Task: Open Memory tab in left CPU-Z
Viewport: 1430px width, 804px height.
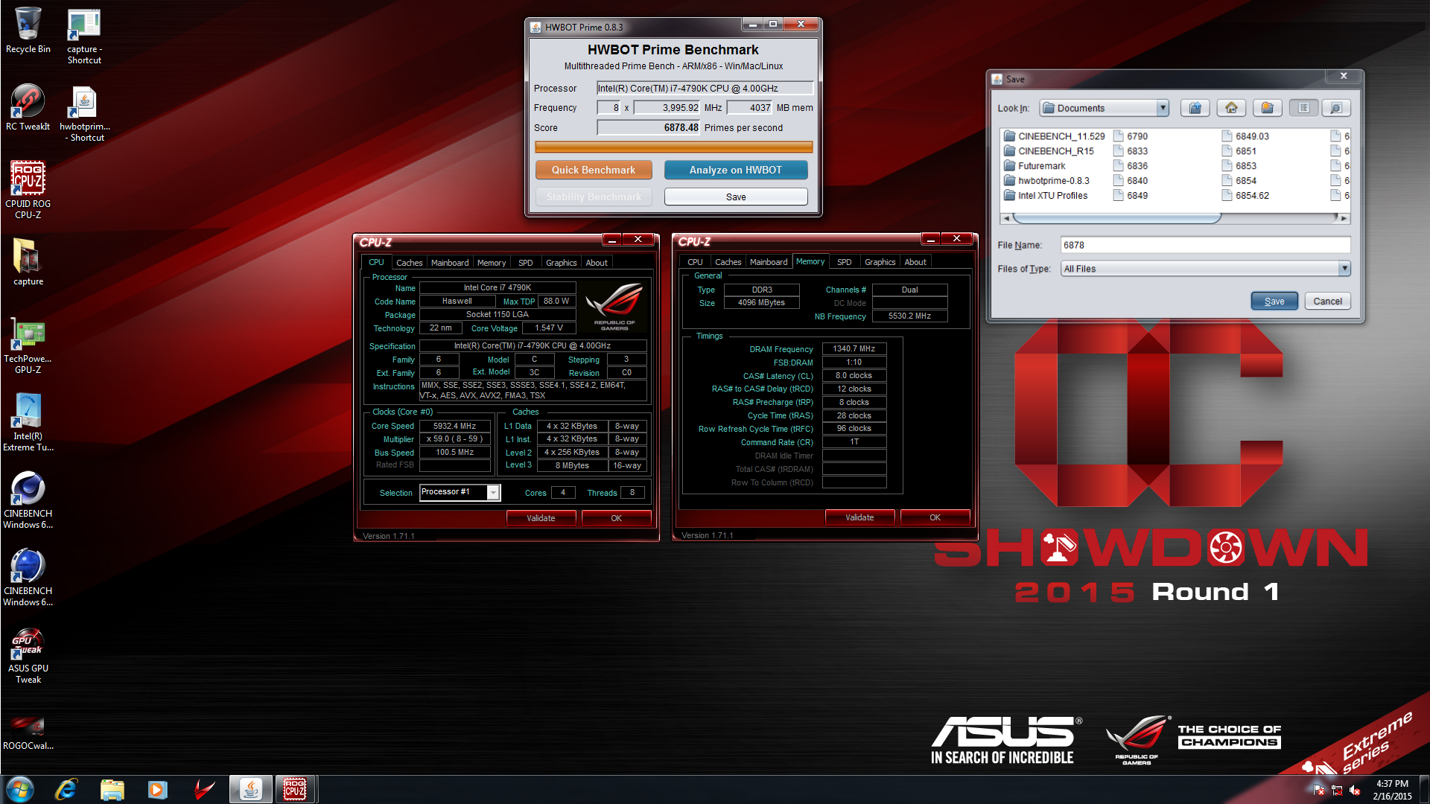Action: pos(492,263)
